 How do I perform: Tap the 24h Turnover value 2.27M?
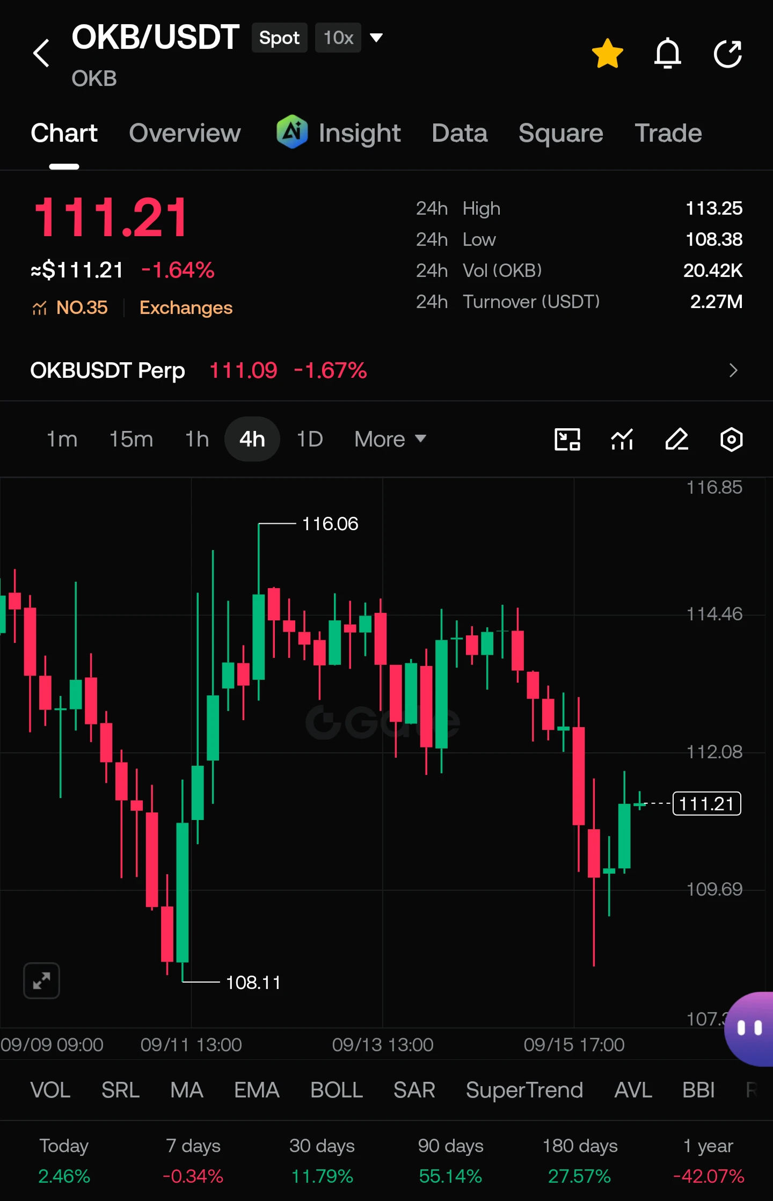[716, 302]
